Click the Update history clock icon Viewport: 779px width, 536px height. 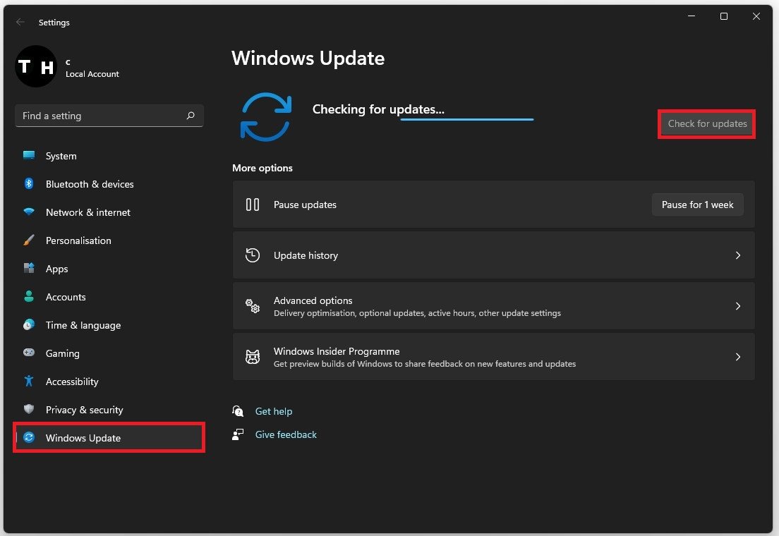coord(253,255)
